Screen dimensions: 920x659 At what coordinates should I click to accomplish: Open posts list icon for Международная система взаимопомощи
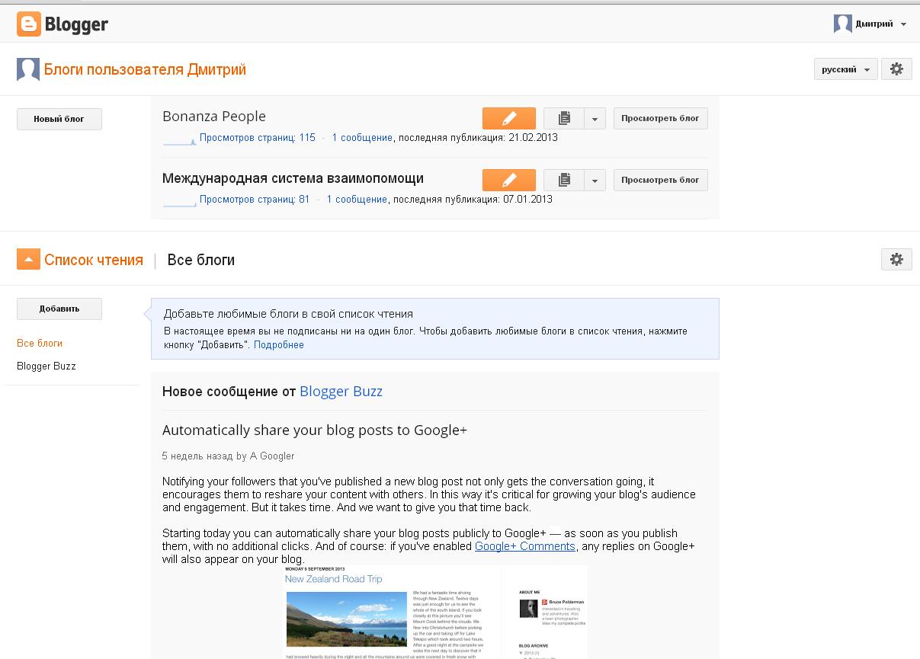[x=564, y=181]
